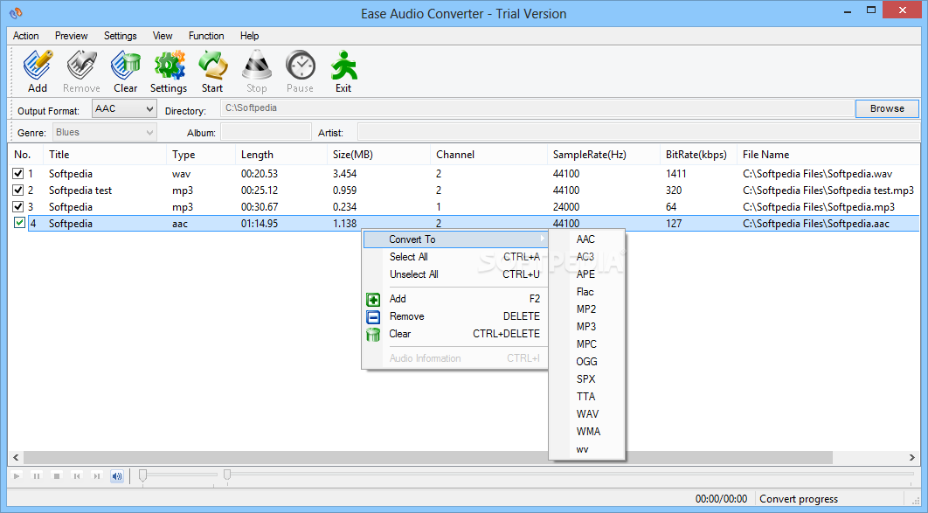Select AAC in Convert To submenu
This screenshot has height=513, width=928.
pyautogui.click(x=586, y=239)
